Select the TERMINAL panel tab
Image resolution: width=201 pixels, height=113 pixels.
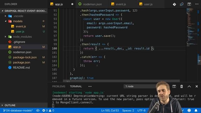click(76, 87)
